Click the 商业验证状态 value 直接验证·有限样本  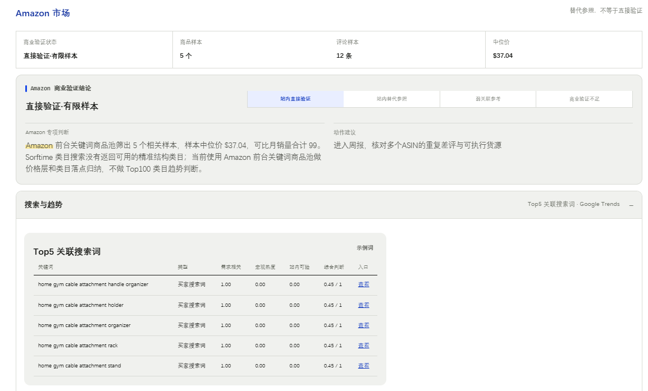(51, 56)
